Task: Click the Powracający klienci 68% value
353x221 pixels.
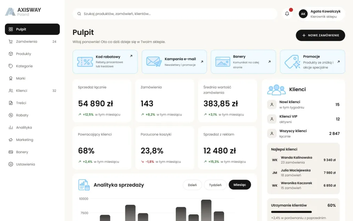Action: coord(86,151)
